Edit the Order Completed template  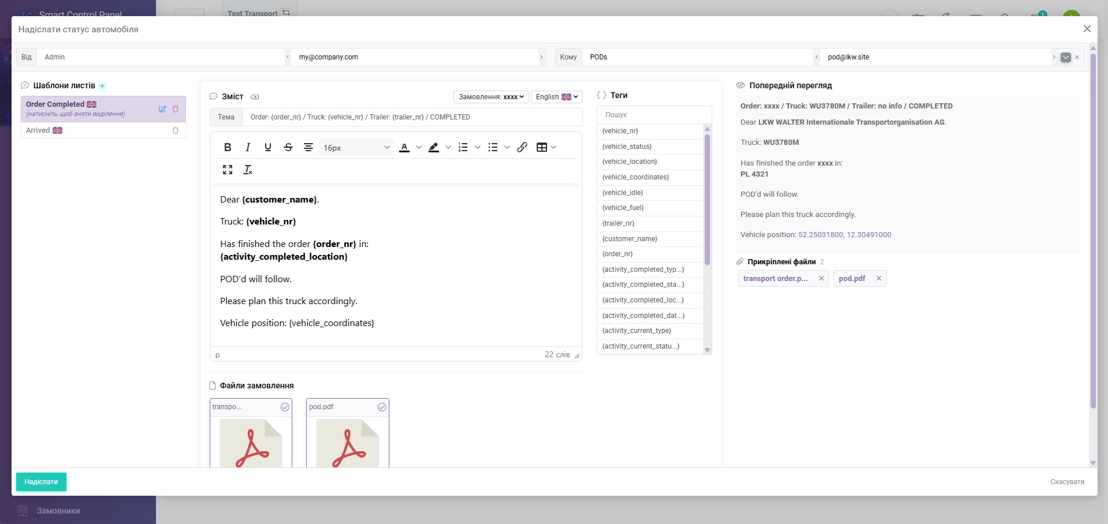(162, 109)
